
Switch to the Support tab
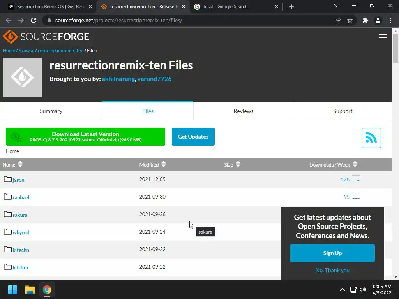tap(343, 111)
